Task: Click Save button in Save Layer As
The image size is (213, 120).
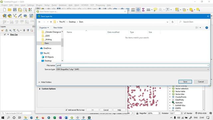Action: [185, 82]
